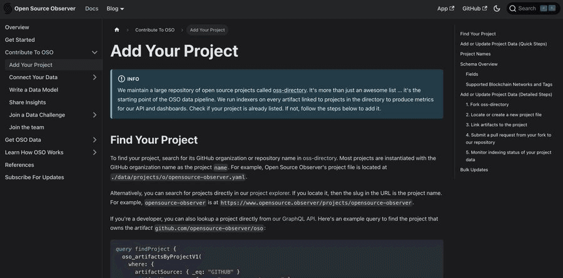Viewport: 563px width, 278px height.
Task: Open Get Started in the sidebar
Action: (20, 40)
